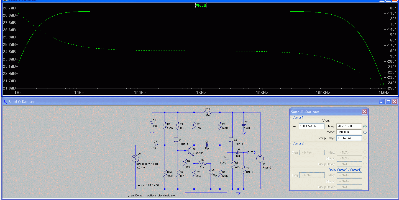Screen dimensions: 399x200
Task: Click the Cursor 1 Mag value field
Action: click(x=349, y=126)
